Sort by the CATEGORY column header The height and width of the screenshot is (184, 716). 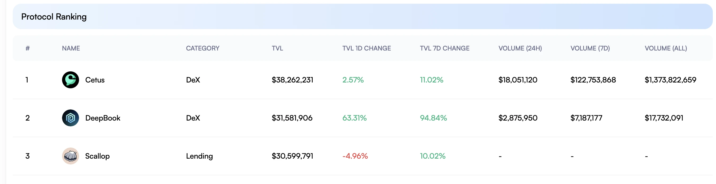click(x=203, y=48)
